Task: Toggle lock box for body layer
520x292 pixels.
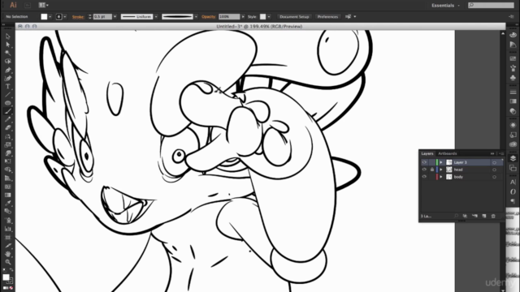Action: [431, 177]
